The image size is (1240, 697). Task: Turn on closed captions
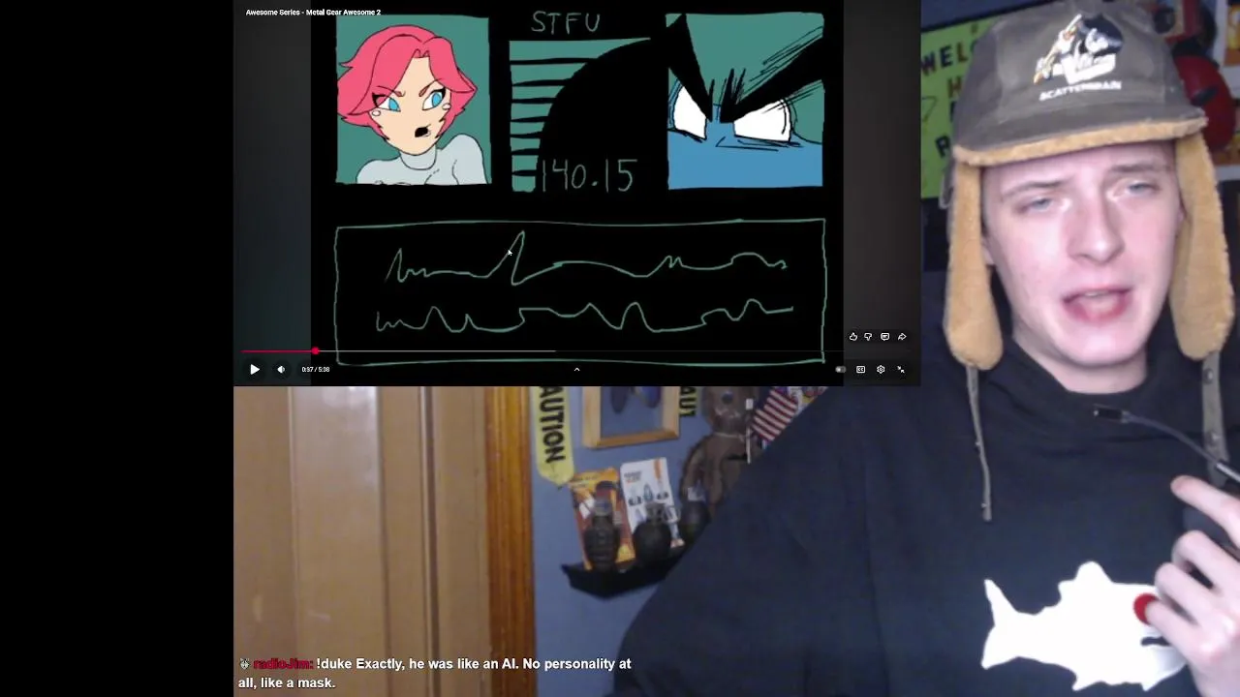coord(860,369)
